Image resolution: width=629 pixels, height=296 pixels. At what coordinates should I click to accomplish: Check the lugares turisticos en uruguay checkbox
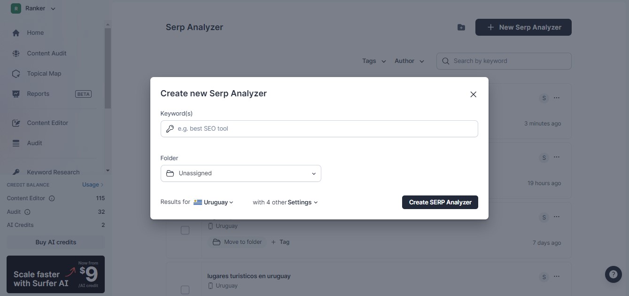coord(185,289)
